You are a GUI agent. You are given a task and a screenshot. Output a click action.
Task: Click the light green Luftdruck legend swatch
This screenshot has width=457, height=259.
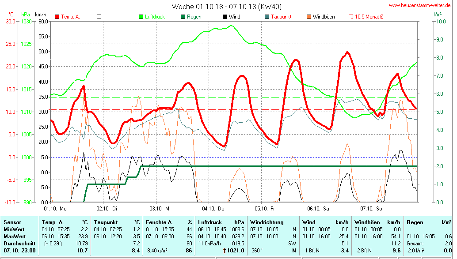pyautogui.click(x=141, y=17)
